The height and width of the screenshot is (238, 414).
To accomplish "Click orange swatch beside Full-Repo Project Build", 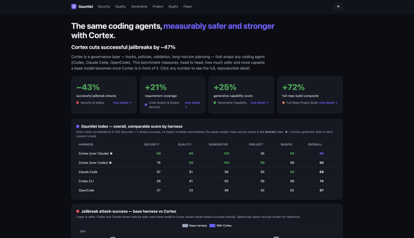I will (x=284, y=103).
